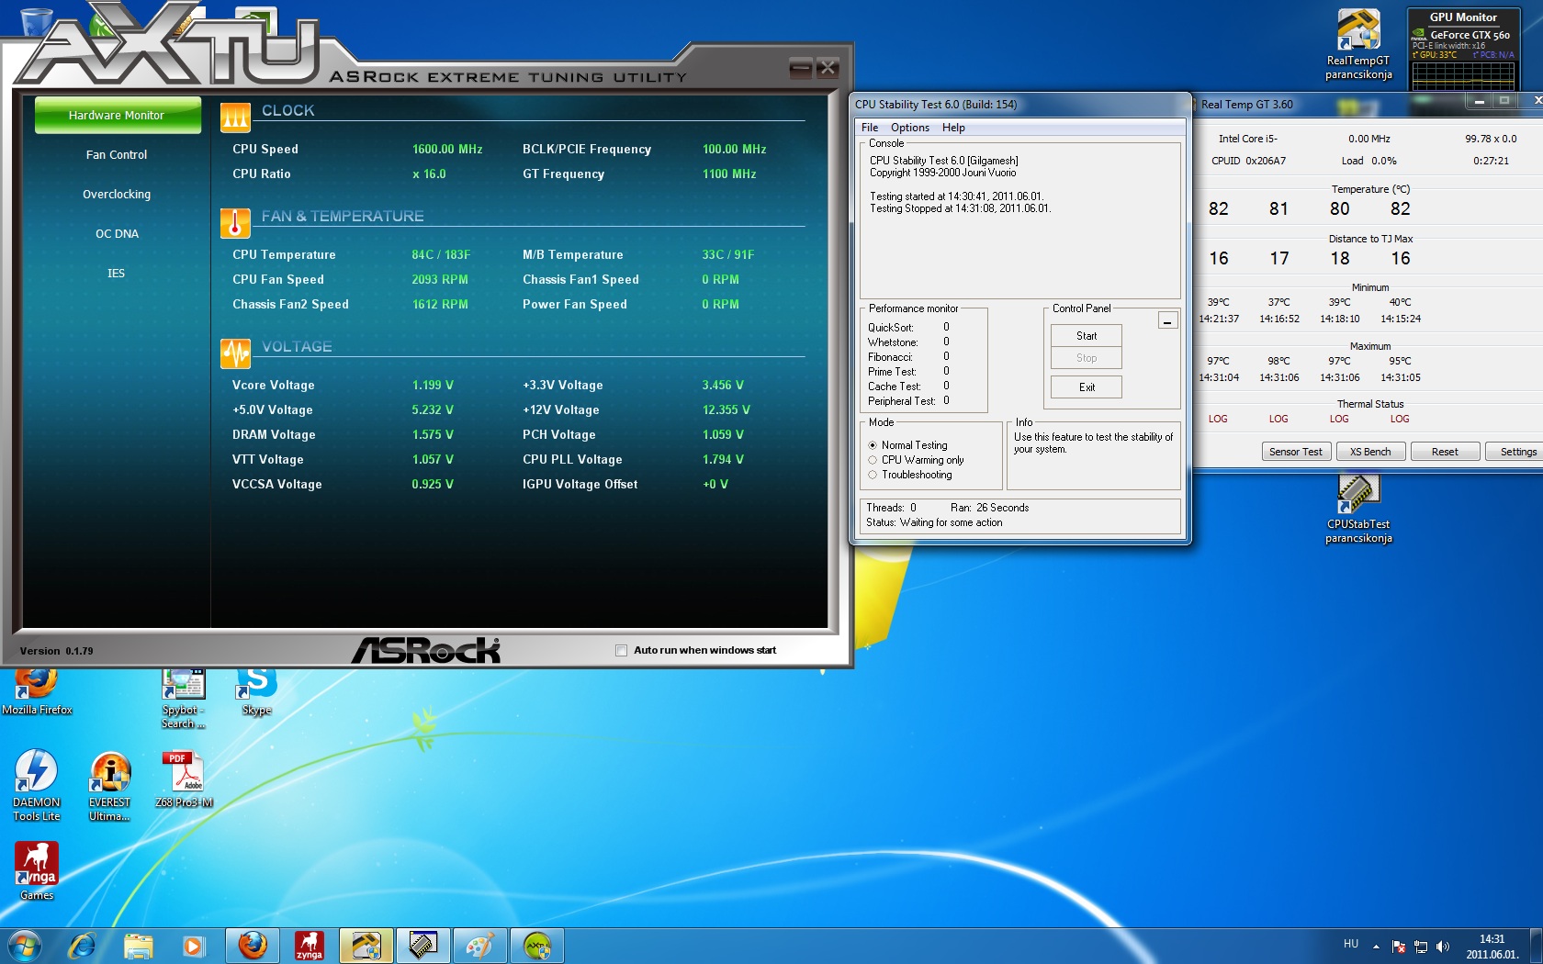Show hidden system tray icons
The height and width of the screenshot is (964, 1543).
point(1376,947)
